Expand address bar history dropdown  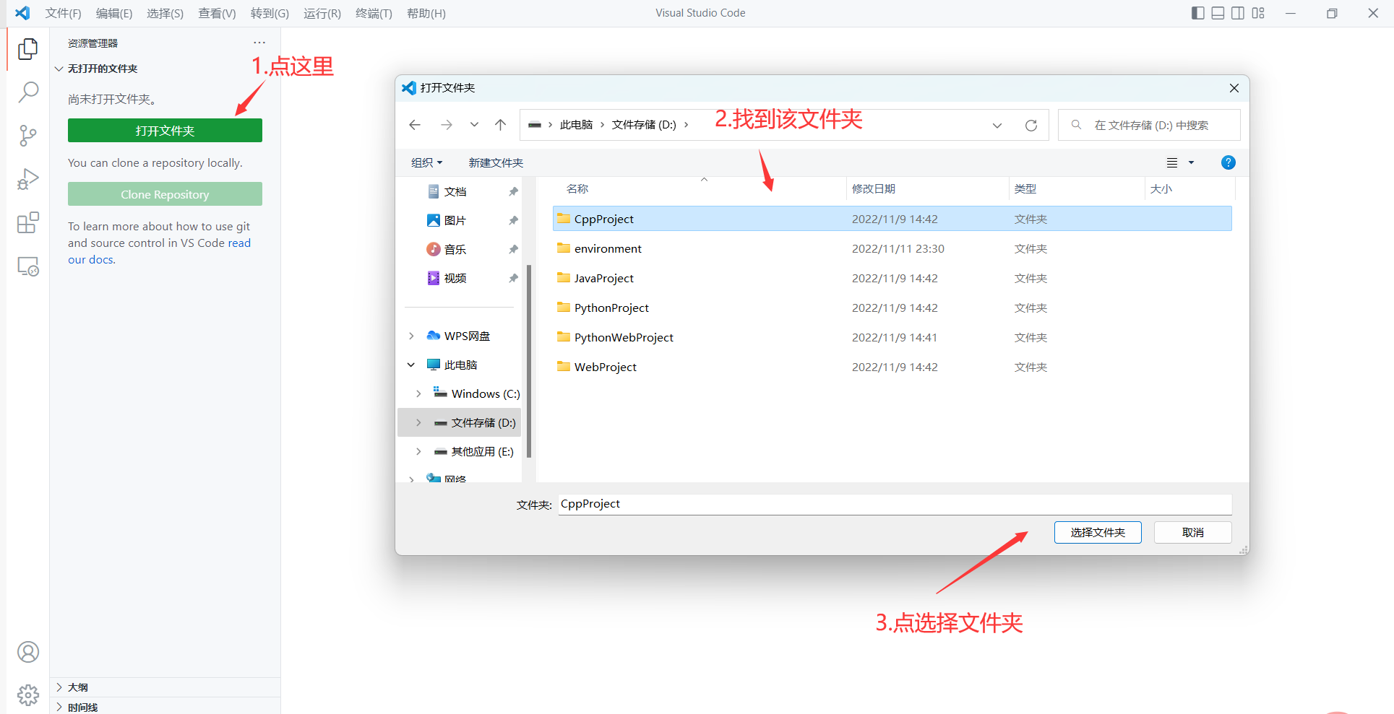click(x=997, y=125)
